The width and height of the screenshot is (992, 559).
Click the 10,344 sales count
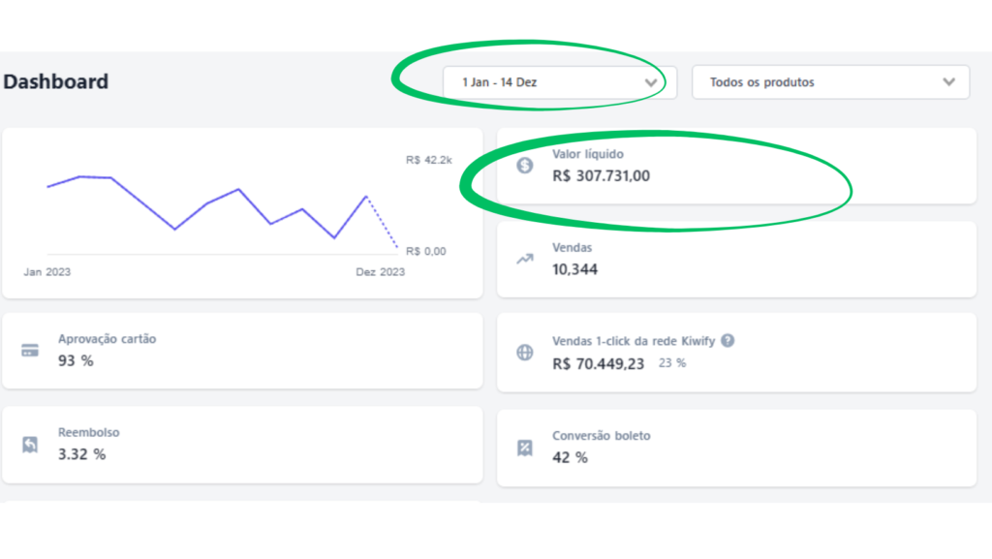point(574,269)
